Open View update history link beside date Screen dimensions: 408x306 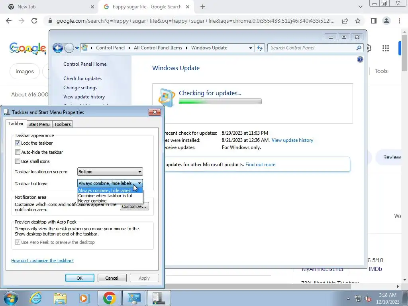292,140
